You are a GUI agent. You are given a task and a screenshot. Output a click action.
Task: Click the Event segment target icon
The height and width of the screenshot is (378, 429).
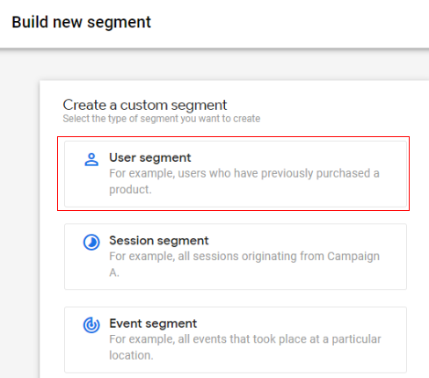point(91,325)
